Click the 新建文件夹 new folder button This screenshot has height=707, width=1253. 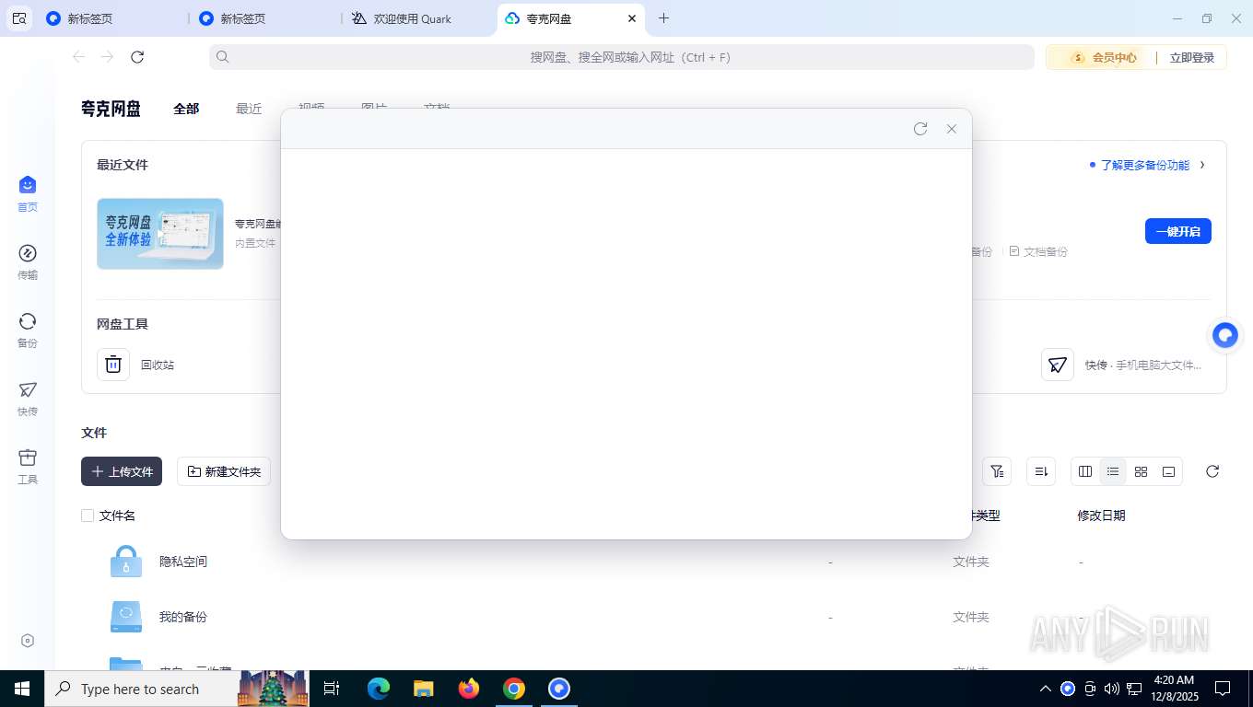(x=224, y=471)
